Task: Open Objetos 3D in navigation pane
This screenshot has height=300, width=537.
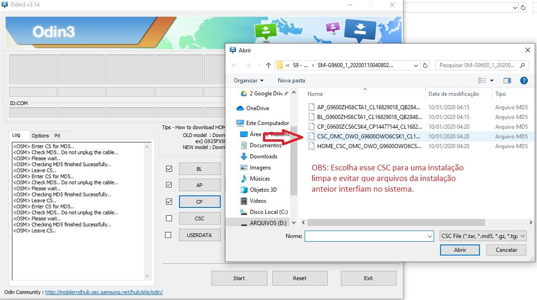Action: click(259, 189)
